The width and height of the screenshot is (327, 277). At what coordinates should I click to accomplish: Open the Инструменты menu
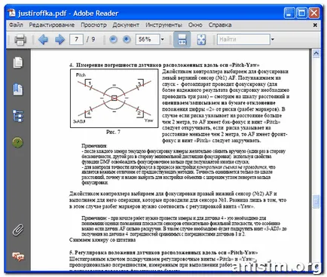[163, 25]
